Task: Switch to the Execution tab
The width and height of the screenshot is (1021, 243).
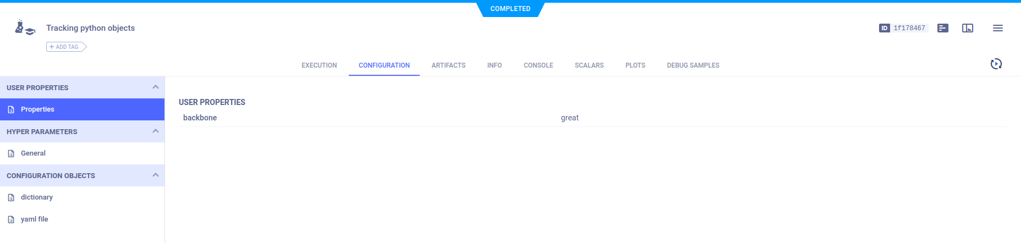Action: pyautogui.click(x=319, y=65)
